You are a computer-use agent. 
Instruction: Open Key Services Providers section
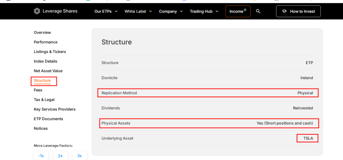click(x=55, y=109)
